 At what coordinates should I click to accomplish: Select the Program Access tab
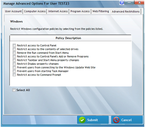point(80,11)
